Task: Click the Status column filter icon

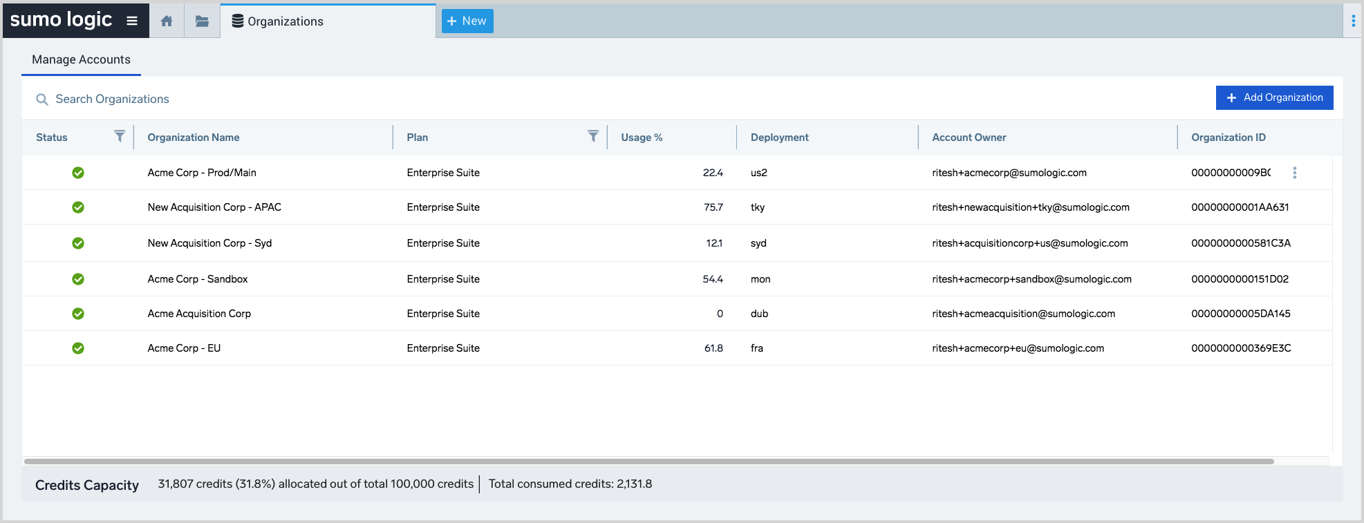Action: tap(120, 136)
